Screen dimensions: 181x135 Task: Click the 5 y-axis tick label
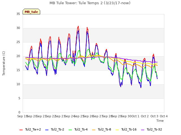(x=19, y=98)
